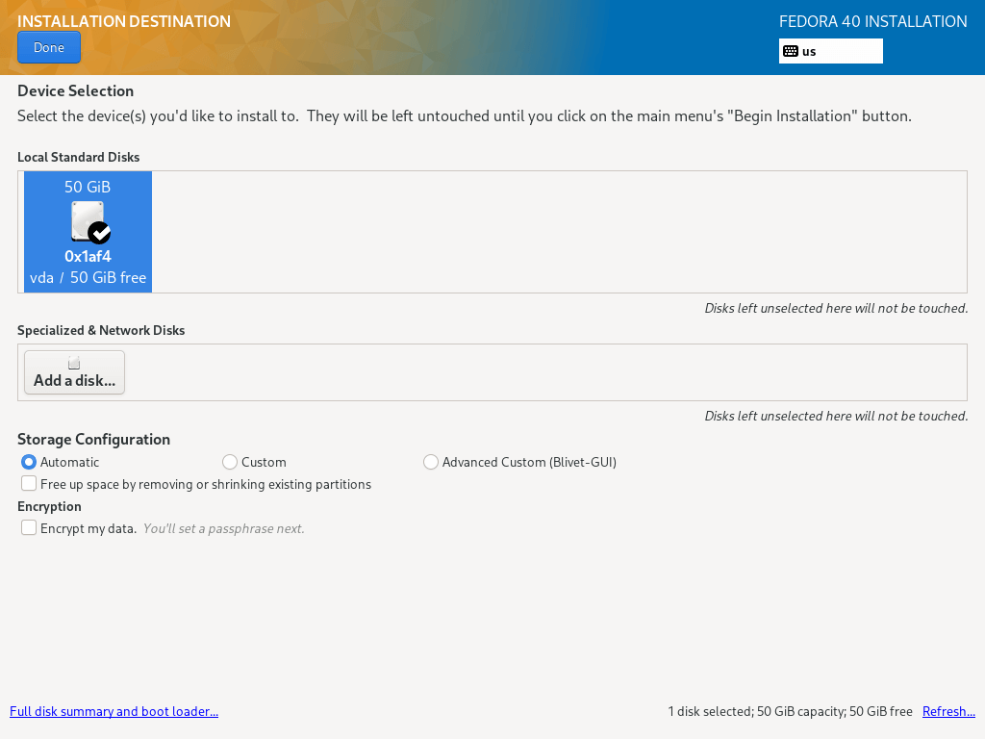
Task: Select the Automatic storage configuration radio
Action: click(29, 462)
